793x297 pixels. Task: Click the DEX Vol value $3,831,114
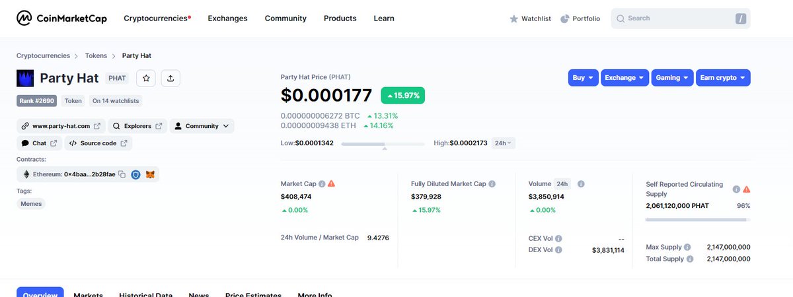608,250
